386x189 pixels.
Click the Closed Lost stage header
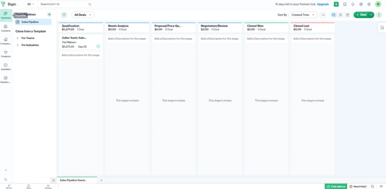click(312, 27)
